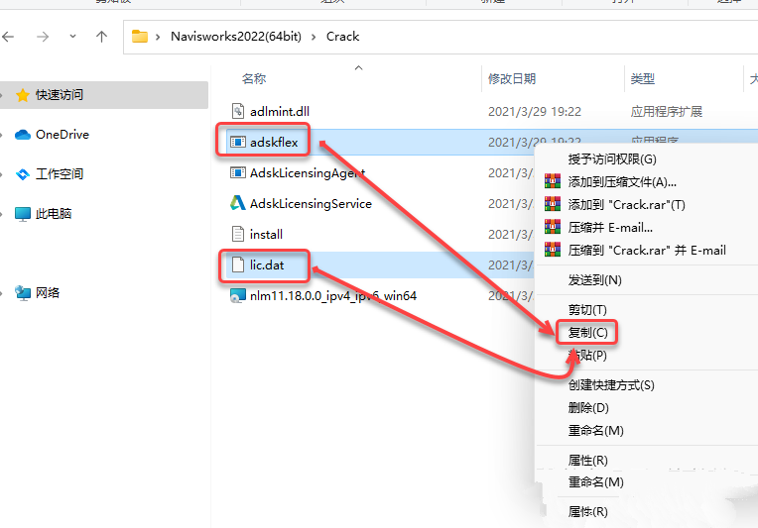Select the adskflex file

pyautogui.click(x=274, y=142)
